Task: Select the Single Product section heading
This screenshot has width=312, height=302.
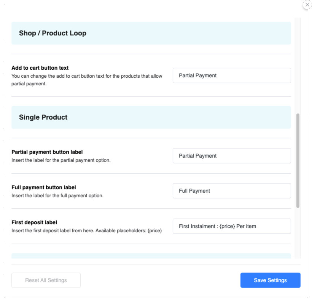Action: pyautogui.click(x=43, y=117)
